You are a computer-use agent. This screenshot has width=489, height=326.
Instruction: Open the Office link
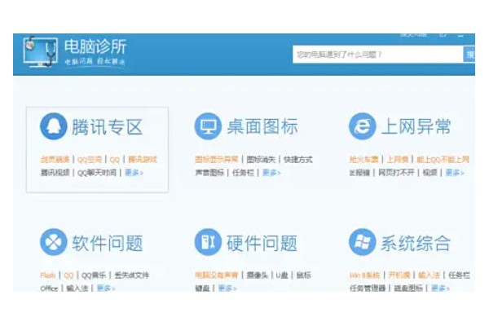click(x=49, y=289)
